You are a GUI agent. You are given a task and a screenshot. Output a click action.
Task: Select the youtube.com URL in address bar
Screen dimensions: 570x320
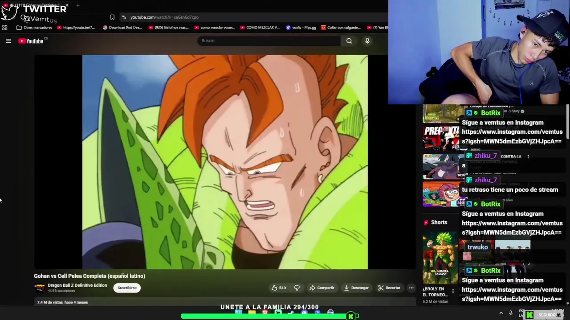tap(164, 17)
